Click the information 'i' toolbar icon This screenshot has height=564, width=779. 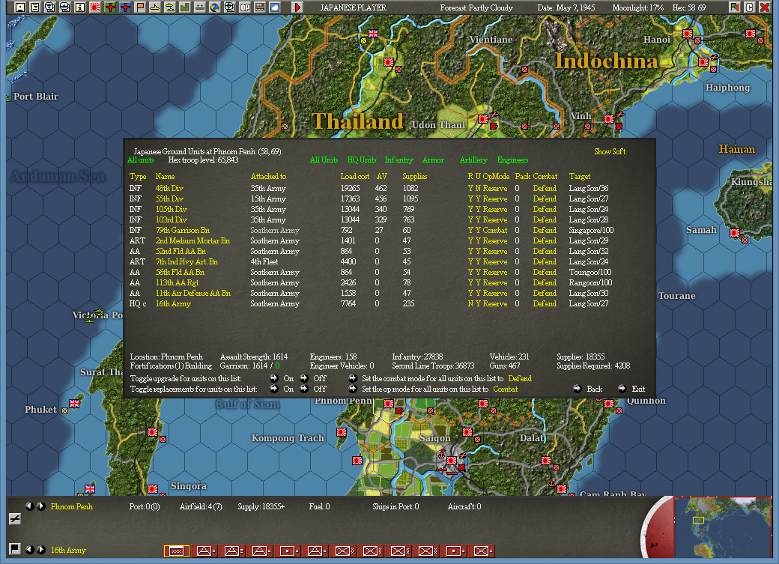[79, 7]
